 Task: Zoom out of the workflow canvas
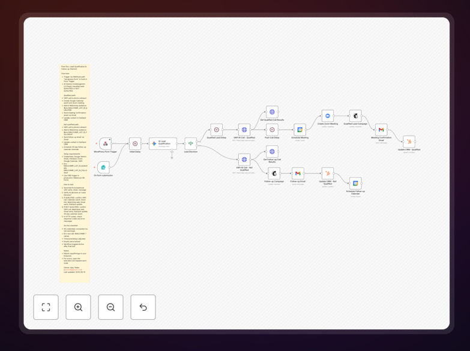click(110, 307)
